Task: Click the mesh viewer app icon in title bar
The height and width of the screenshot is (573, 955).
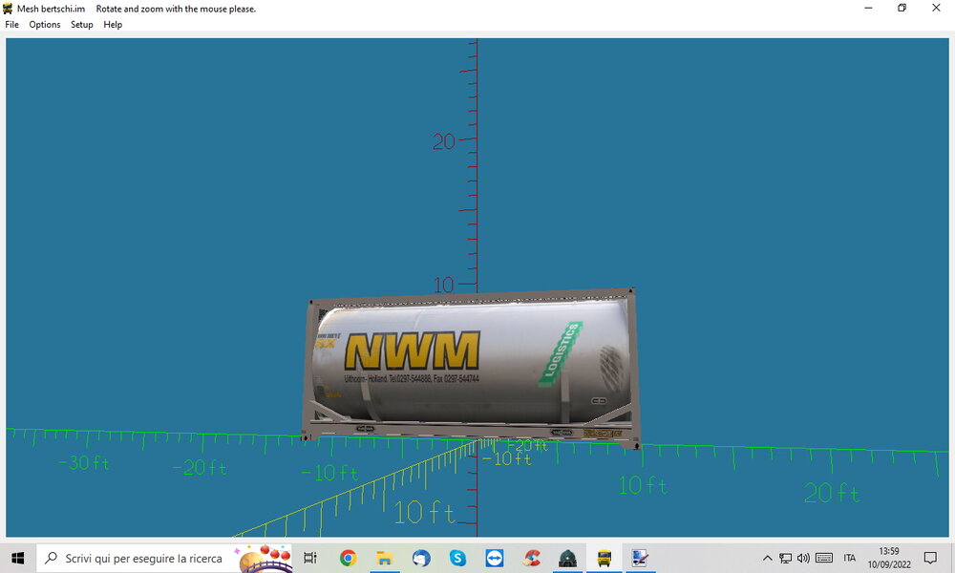Action: coord(8,9)
